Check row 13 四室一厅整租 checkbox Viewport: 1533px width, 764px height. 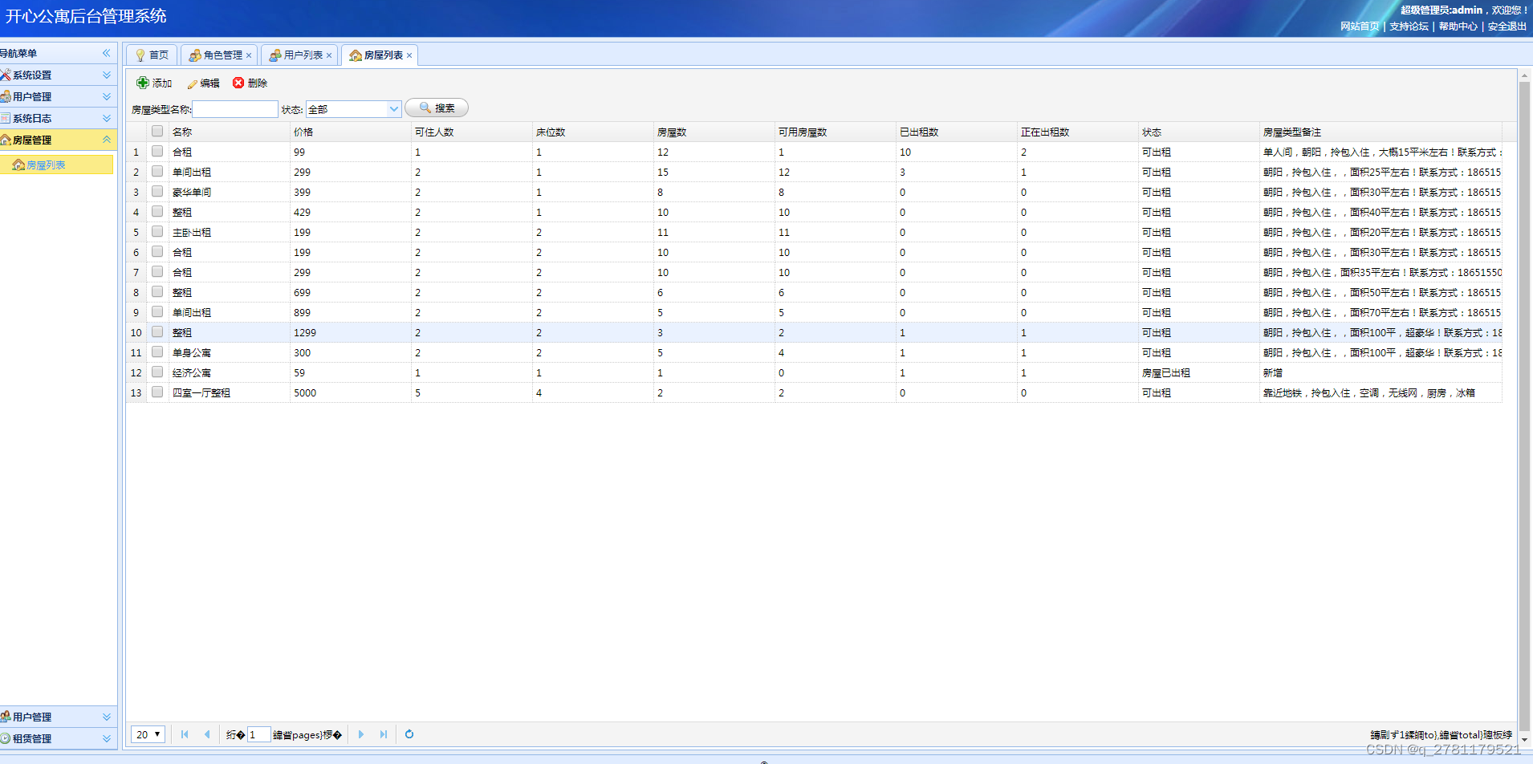coord(157,392)
